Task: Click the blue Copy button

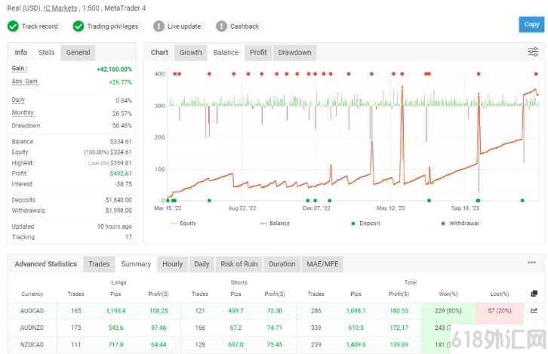Action: point(531,24)
